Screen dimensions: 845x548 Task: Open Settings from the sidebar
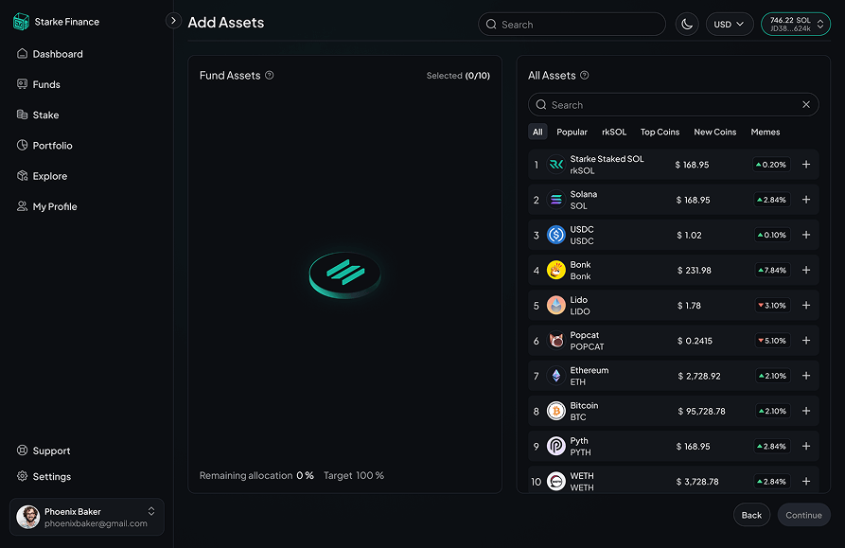coord(44,476)
